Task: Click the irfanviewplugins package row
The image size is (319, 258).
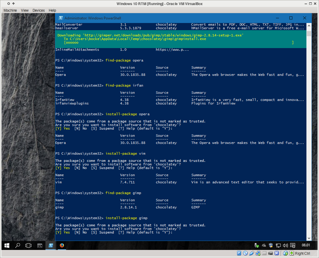Action: [145, 103]
